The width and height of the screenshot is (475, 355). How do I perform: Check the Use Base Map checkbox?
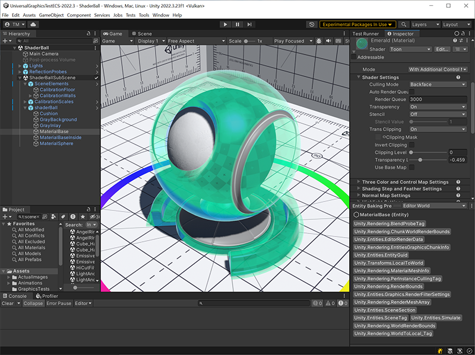(412, 168)
